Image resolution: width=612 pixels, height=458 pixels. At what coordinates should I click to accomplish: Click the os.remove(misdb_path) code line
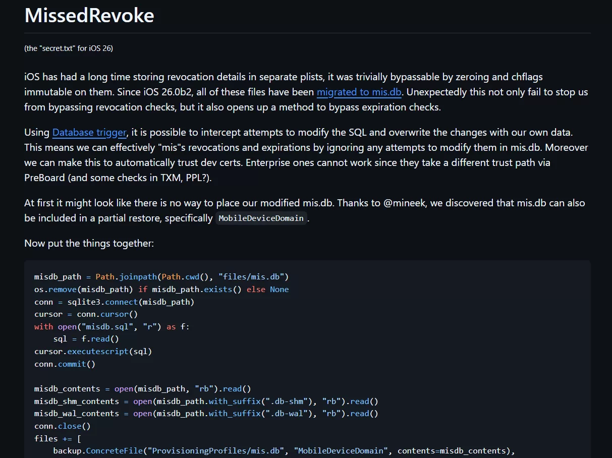pos(161,290)
